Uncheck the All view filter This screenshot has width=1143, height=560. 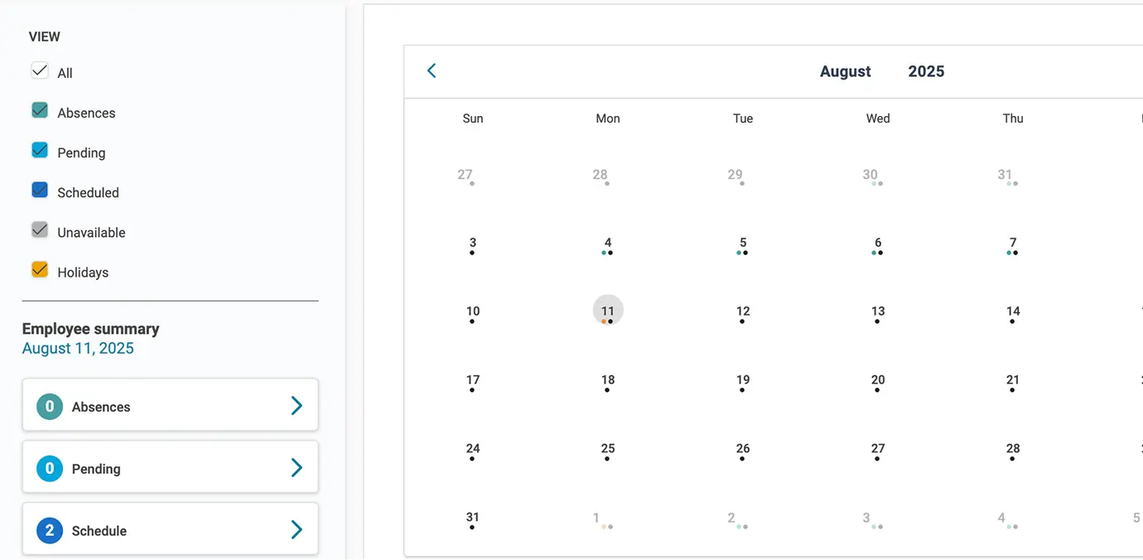click(x=39, y=70)
